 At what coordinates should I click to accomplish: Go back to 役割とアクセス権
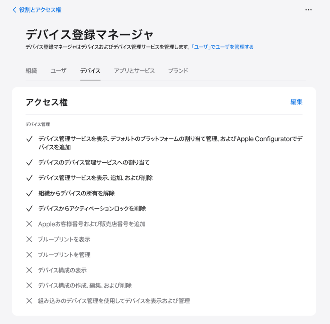tap(40, 9)
